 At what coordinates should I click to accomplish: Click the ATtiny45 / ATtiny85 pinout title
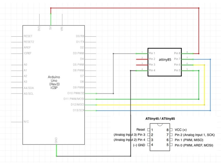click(x=160, y=119)
